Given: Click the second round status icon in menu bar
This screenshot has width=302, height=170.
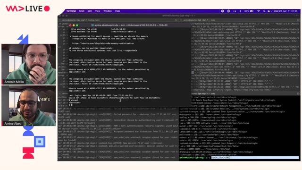Looking at the screenshot, I should [x=228, y=11].
